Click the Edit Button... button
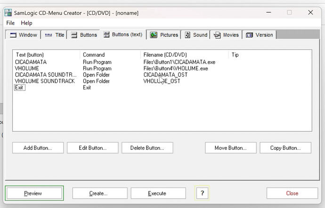The height and width of the screenshot is (208, 325). (x=93, y=148)
